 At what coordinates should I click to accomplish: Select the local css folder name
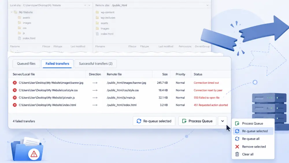(x=25, y=28)
